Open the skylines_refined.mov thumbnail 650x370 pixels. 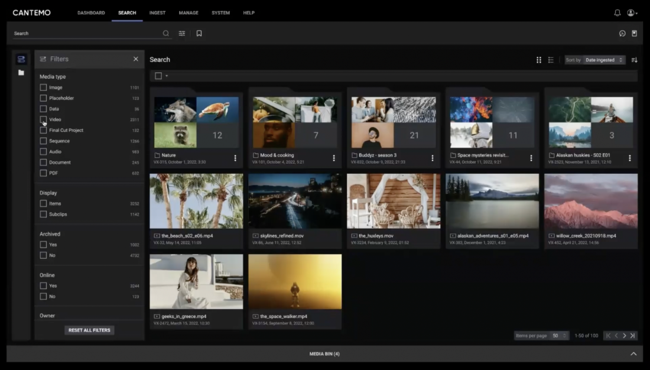coord(295,201)
